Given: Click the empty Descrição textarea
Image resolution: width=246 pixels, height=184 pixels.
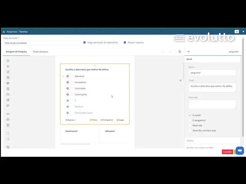Looking at the screenshot, I should click(x=212, y=104).
